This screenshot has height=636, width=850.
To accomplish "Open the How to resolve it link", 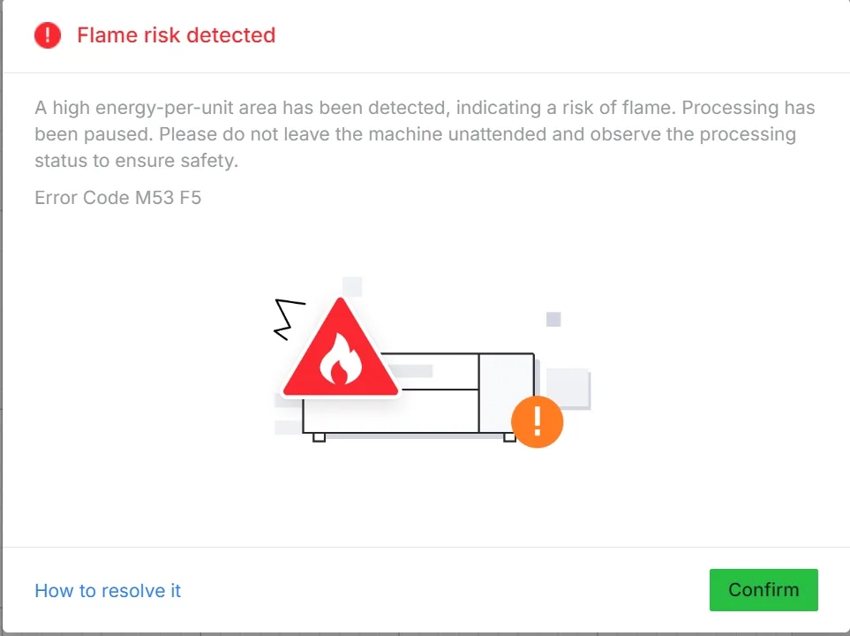I will [108, 590].
